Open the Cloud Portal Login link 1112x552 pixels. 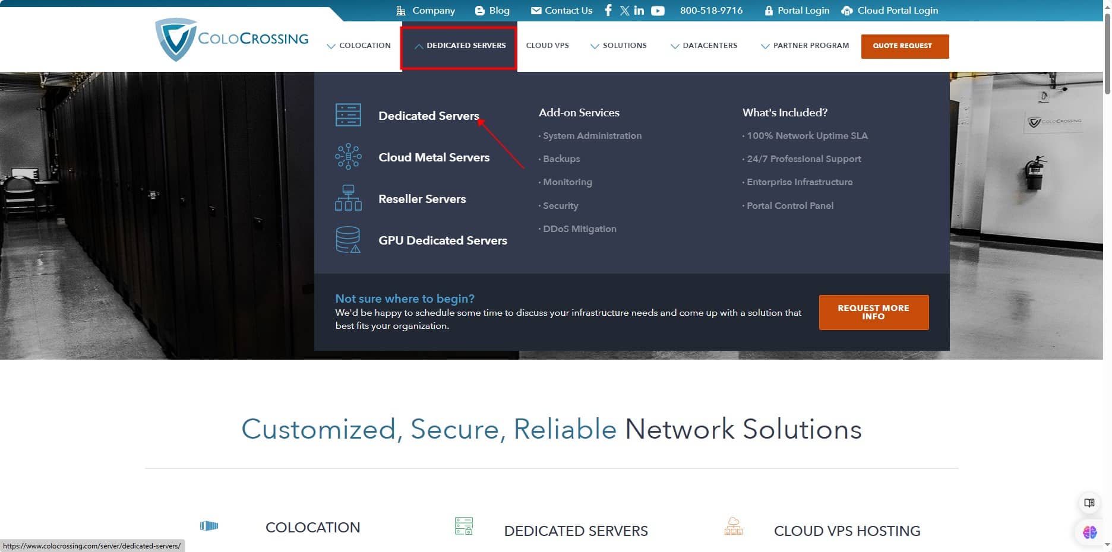pyautogui.click(x=898, y=11)
